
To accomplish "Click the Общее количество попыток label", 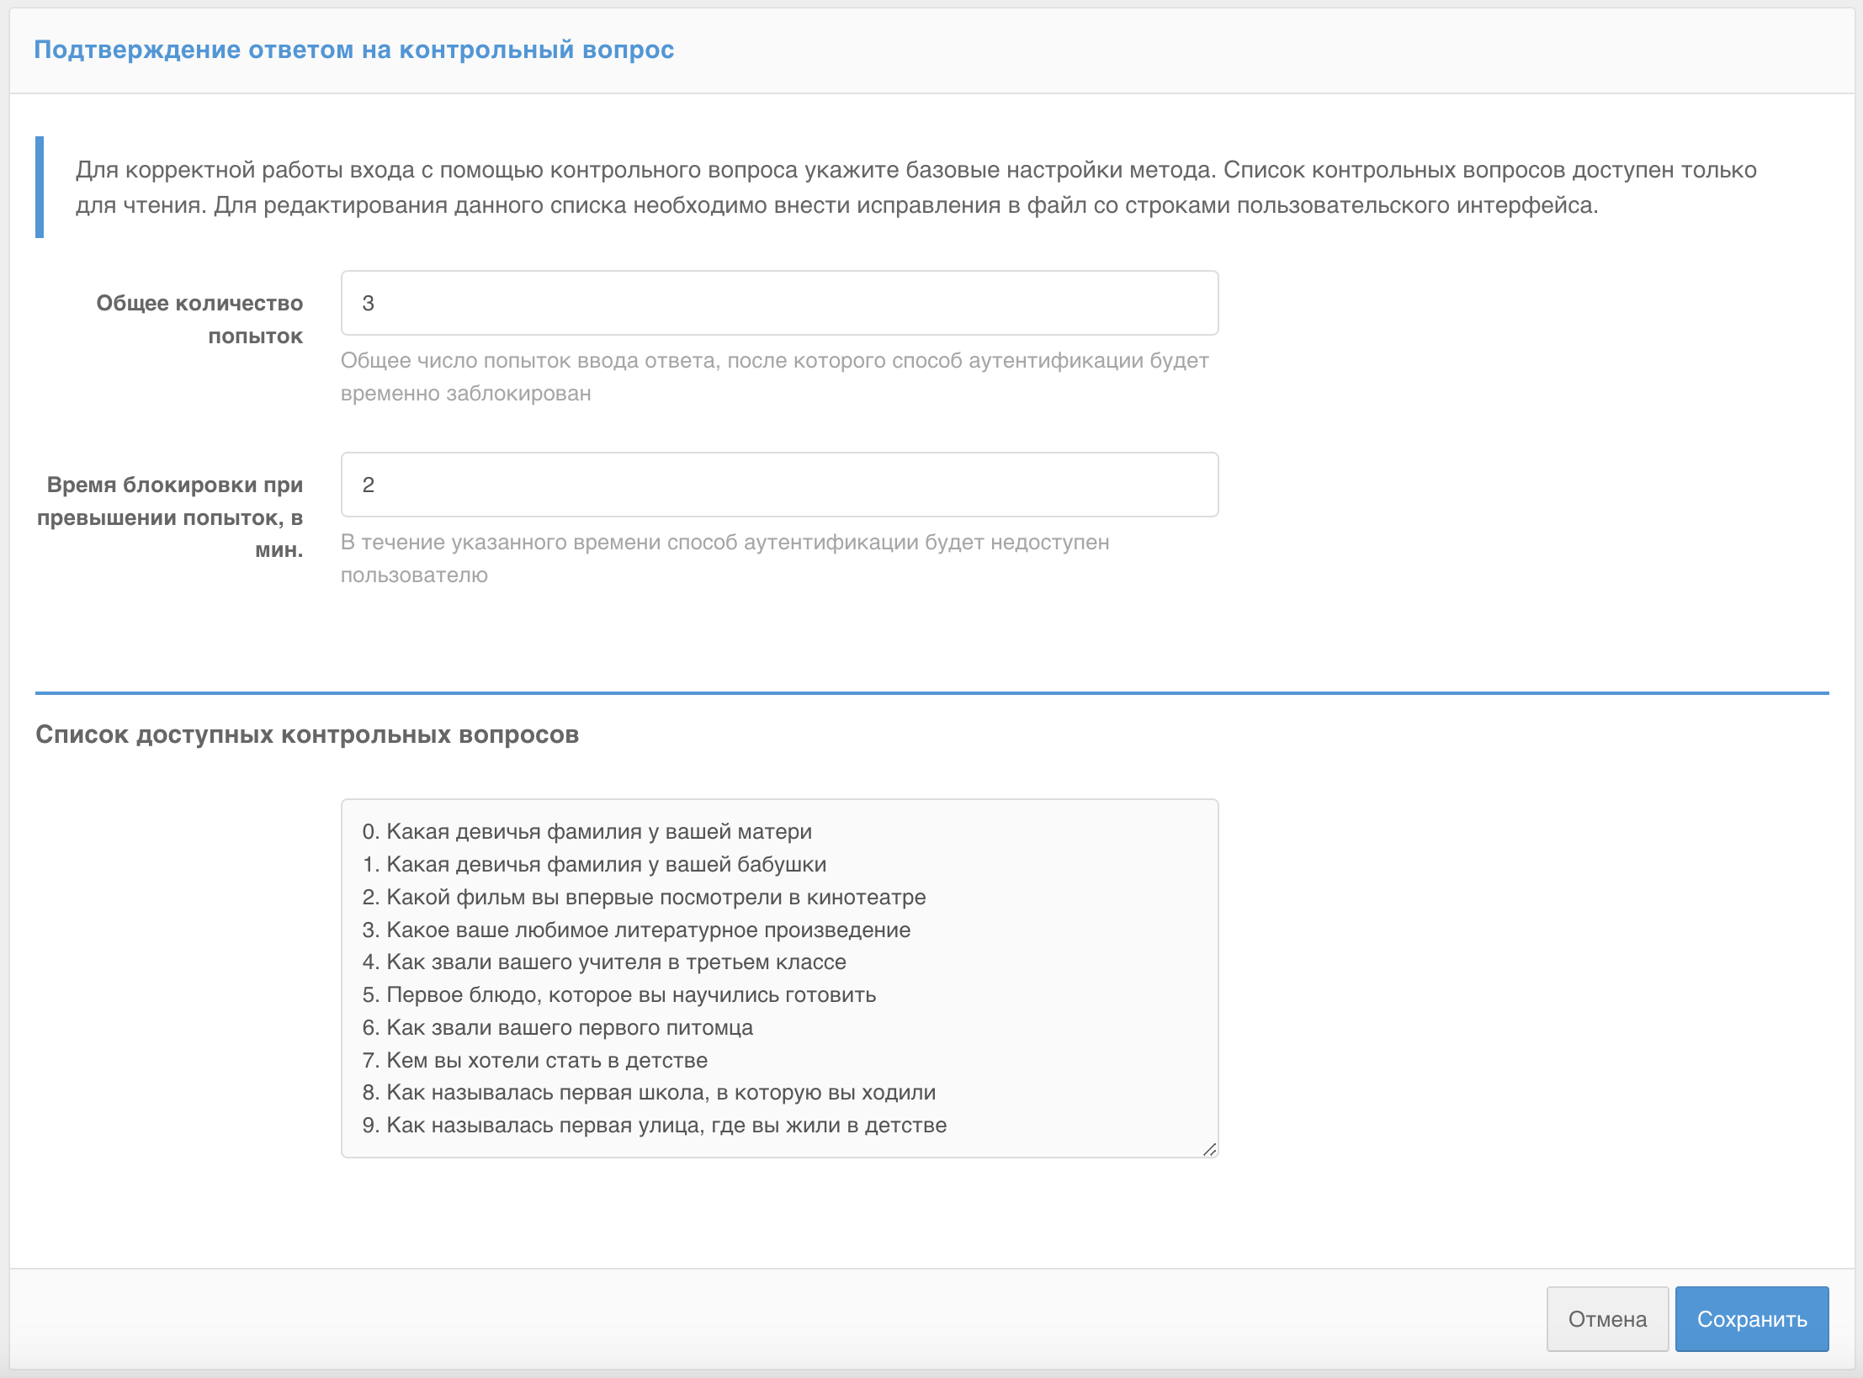I will coord(199,319).
